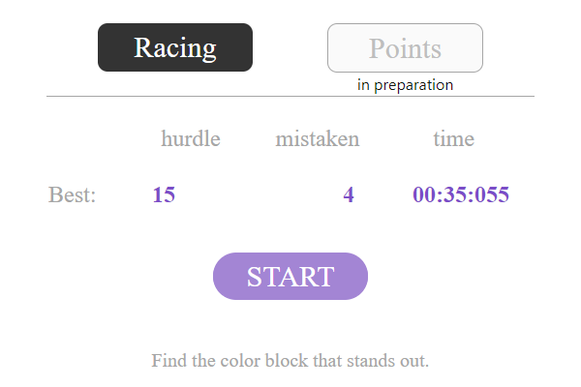Click the 'in preparation' label

405,85
